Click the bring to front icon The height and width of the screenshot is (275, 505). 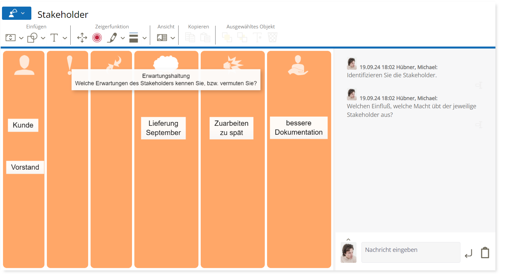pyautogui.click(x=227, y=37)
